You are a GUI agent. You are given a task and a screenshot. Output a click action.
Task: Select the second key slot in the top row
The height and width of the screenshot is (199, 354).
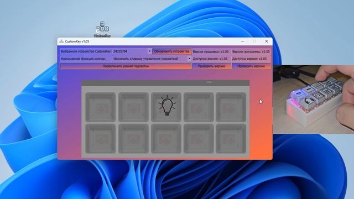pyautogui.click(x=133, y=107)
